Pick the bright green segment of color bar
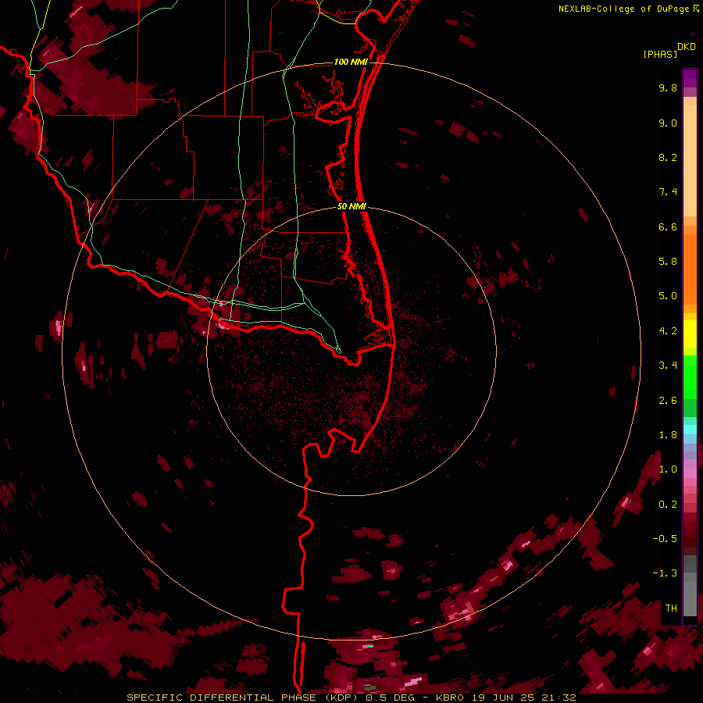Screen dimensions: 703x703 (x=690, y=376)
